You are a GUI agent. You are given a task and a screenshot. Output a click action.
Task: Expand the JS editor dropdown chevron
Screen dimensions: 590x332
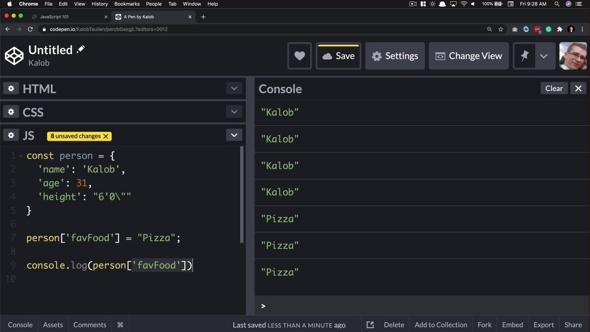click(x=234, y=135)
